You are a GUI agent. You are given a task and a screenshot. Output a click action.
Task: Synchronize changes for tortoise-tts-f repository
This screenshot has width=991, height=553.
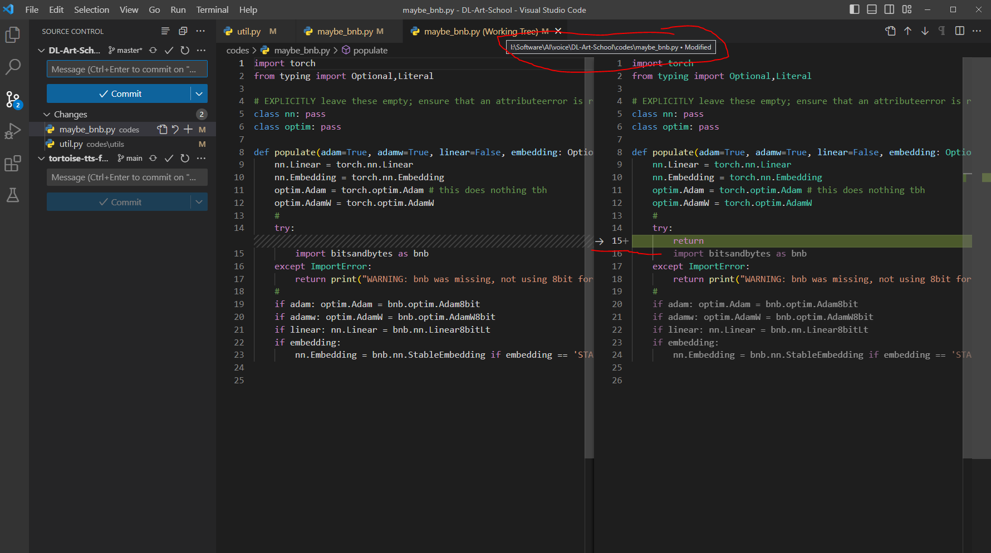pos(153,158)
